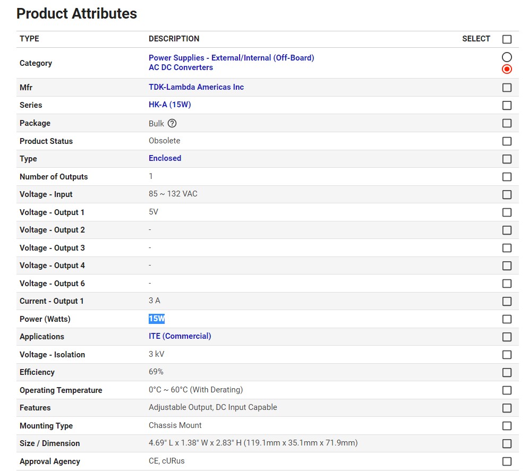The image size is (529, 471).
Task: Click the AC DC Converters category link
Action: 181,67
